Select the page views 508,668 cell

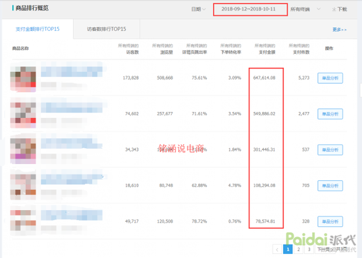point(165,78)
